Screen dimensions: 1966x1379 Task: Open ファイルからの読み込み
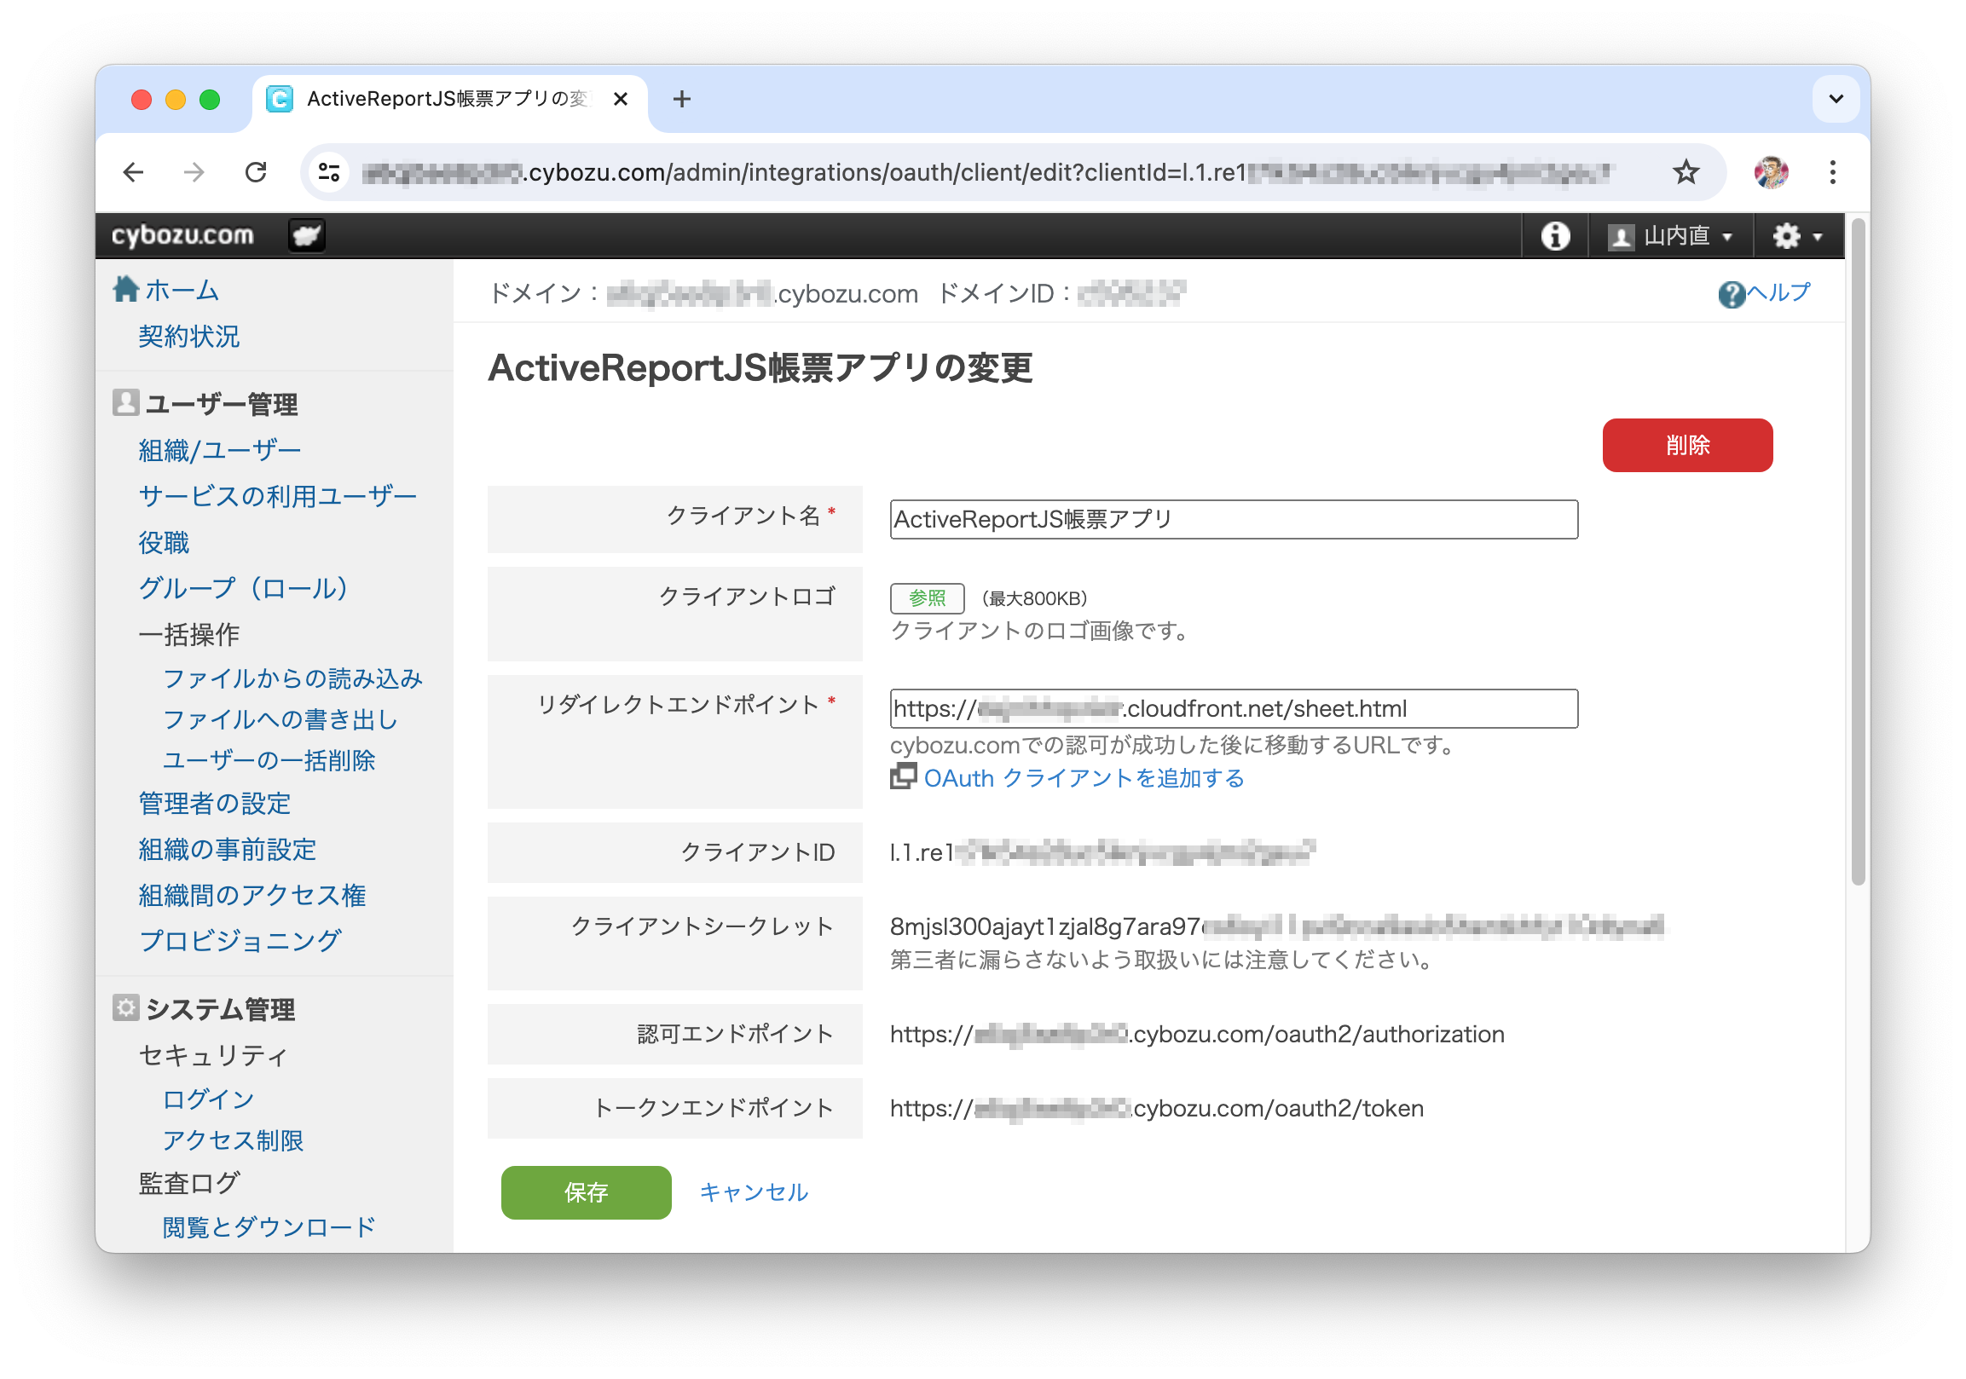click(292, 678)
